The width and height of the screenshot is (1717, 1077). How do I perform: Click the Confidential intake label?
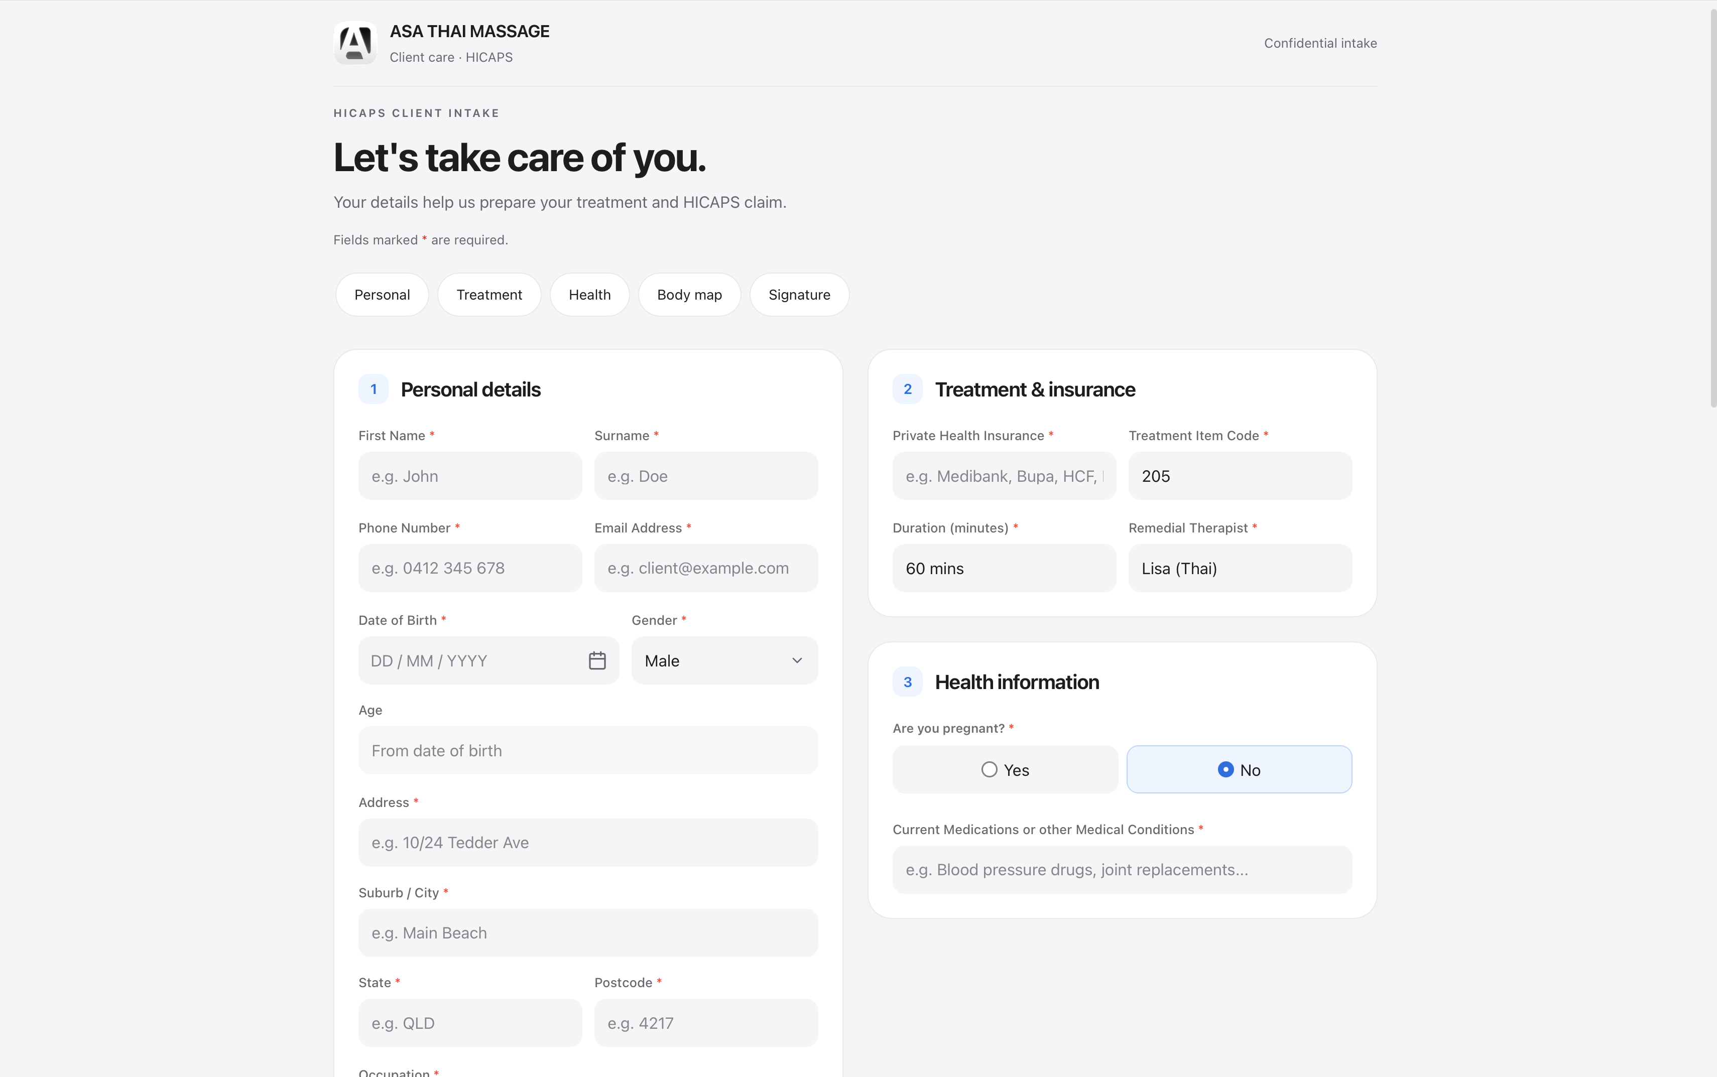pyautogui.click(x=1320, y=43)
